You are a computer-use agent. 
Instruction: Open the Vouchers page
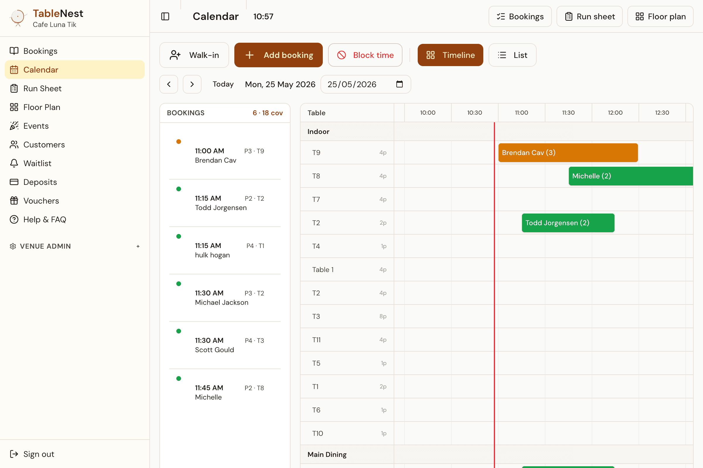[x=75, y=201]
